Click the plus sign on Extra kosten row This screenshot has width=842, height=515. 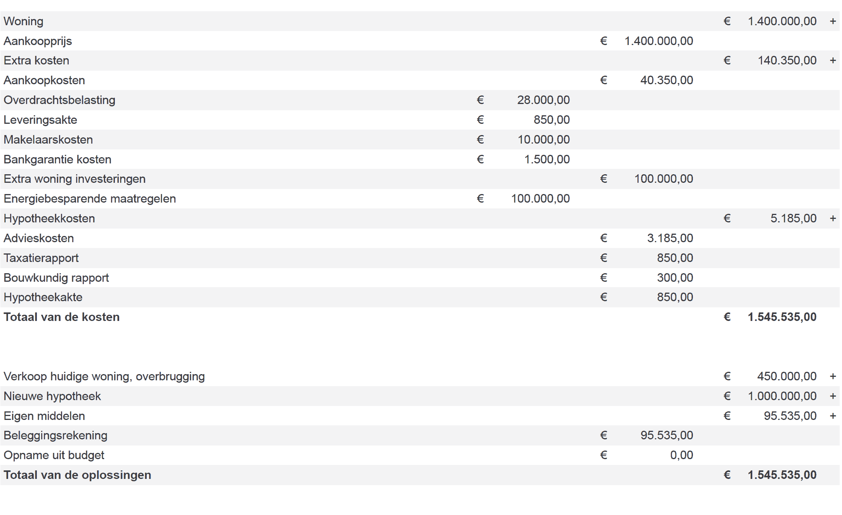(833, 61)
